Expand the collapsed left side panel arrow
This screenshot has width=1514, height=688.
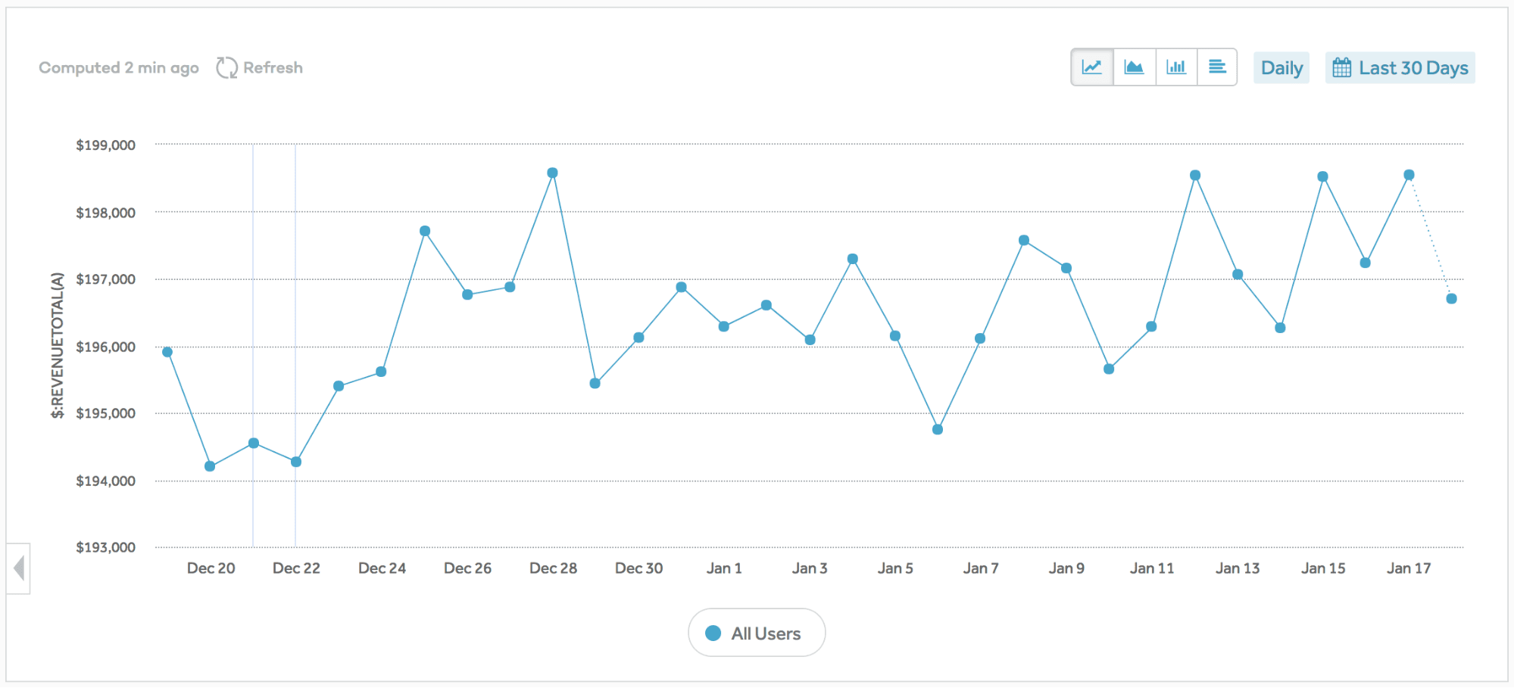point(19,568)
